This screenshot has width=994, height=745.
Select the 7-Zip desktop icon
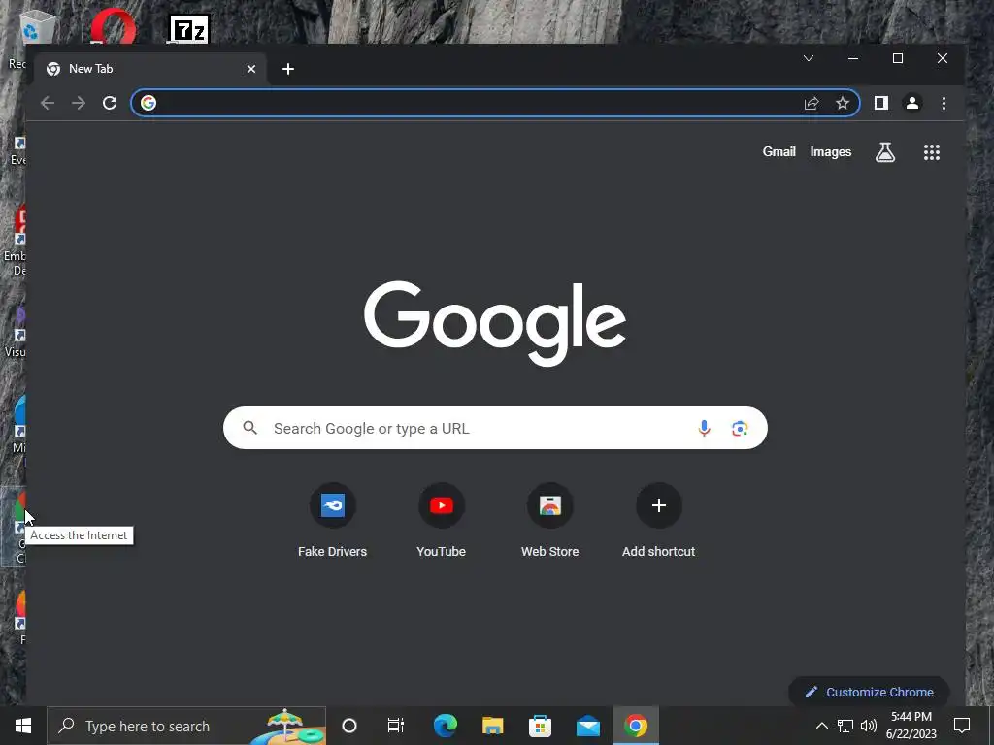[x=189, y=29]
